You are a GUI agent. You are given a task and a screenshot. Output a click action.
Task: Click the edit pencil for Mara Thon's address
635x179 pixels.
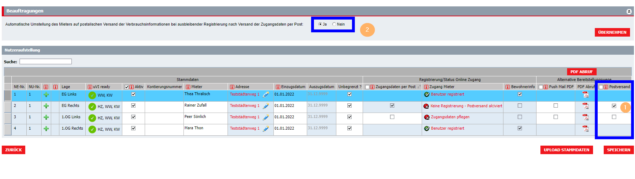pos(266,129)
